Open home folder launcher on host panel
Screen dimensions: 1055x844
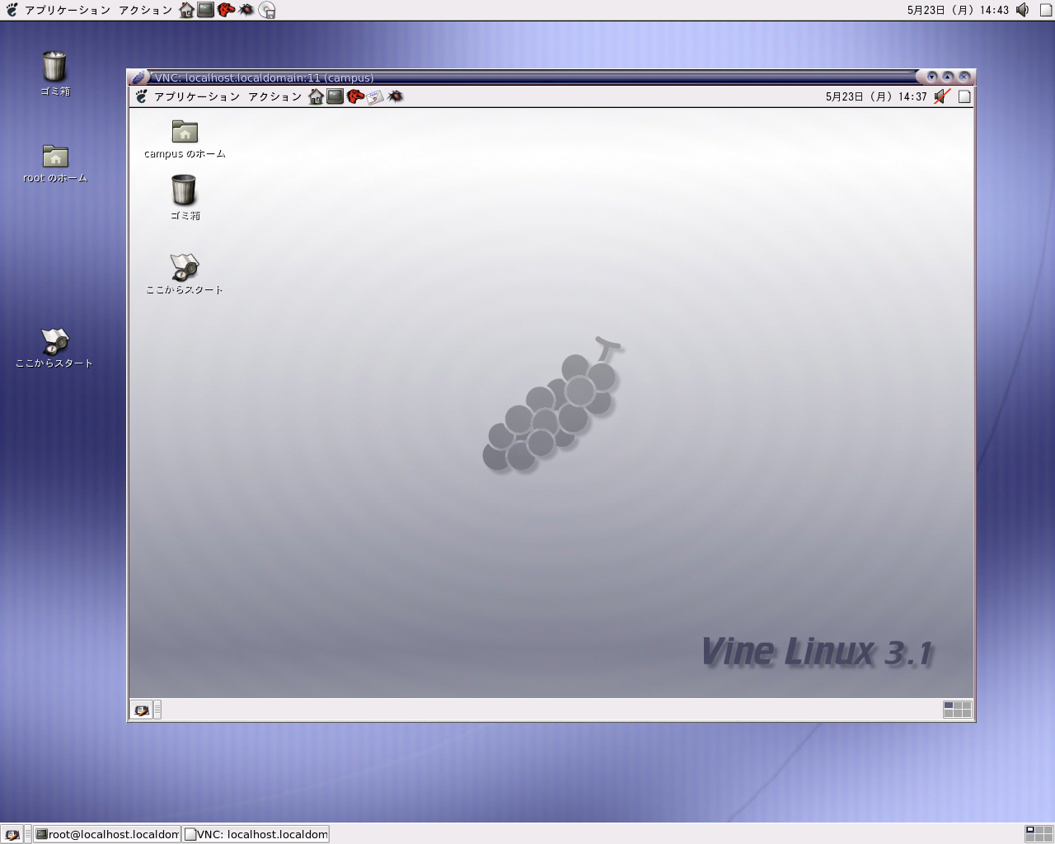pos(187,10)
